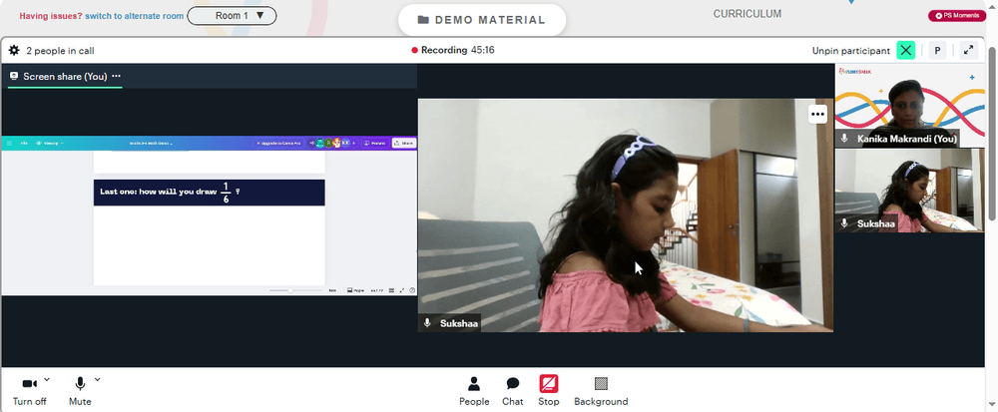
Task: Stop screen sharing
Action: [x=549, y=390]
